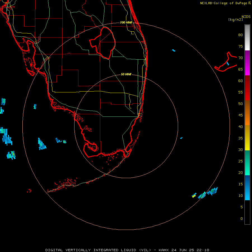The image size is (252, 252).
Task: Click the scale value 10
Action: [x=241, y=196]
